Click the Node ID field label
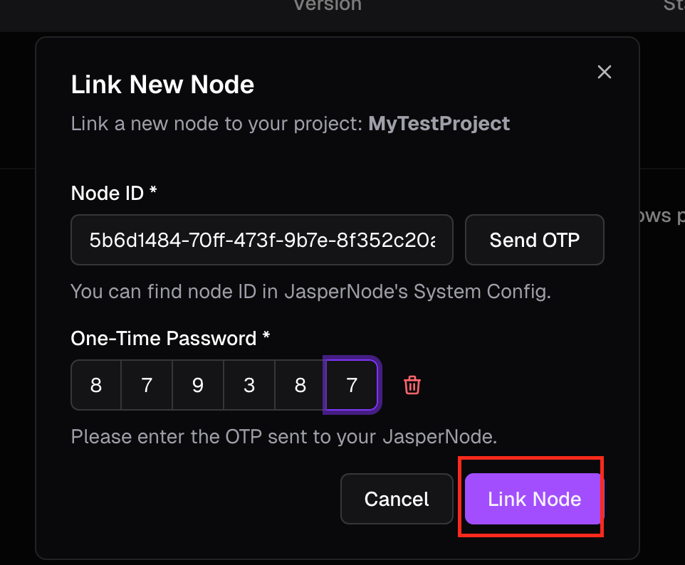The image size is (685, 565). [113, 193]
